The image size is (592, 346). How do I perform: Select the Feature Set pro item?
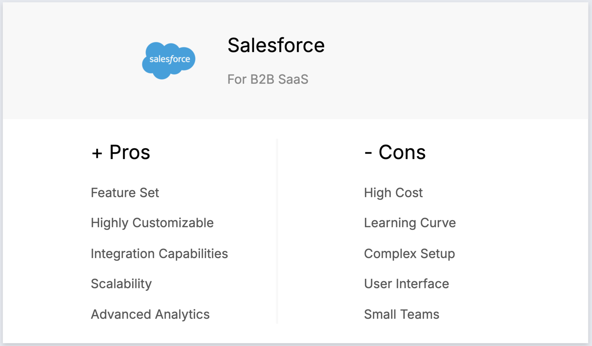125,192
